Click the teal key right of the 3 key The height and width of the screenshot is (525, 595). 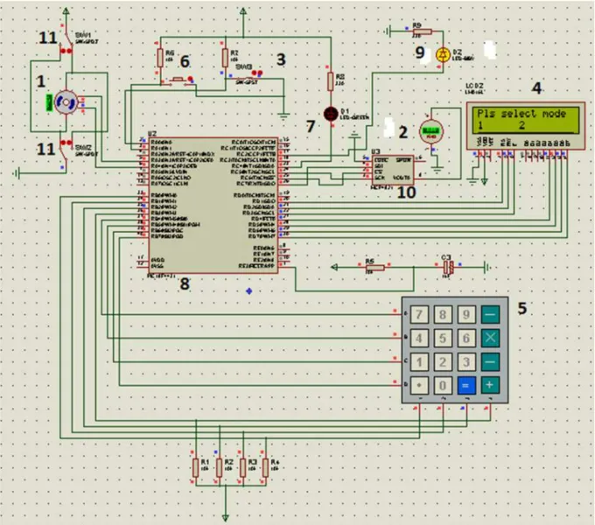(490, 362)
